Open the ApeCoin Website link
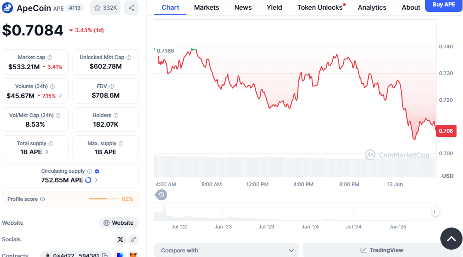The height and width of the screenshot is (257, 463). [119, 223]
